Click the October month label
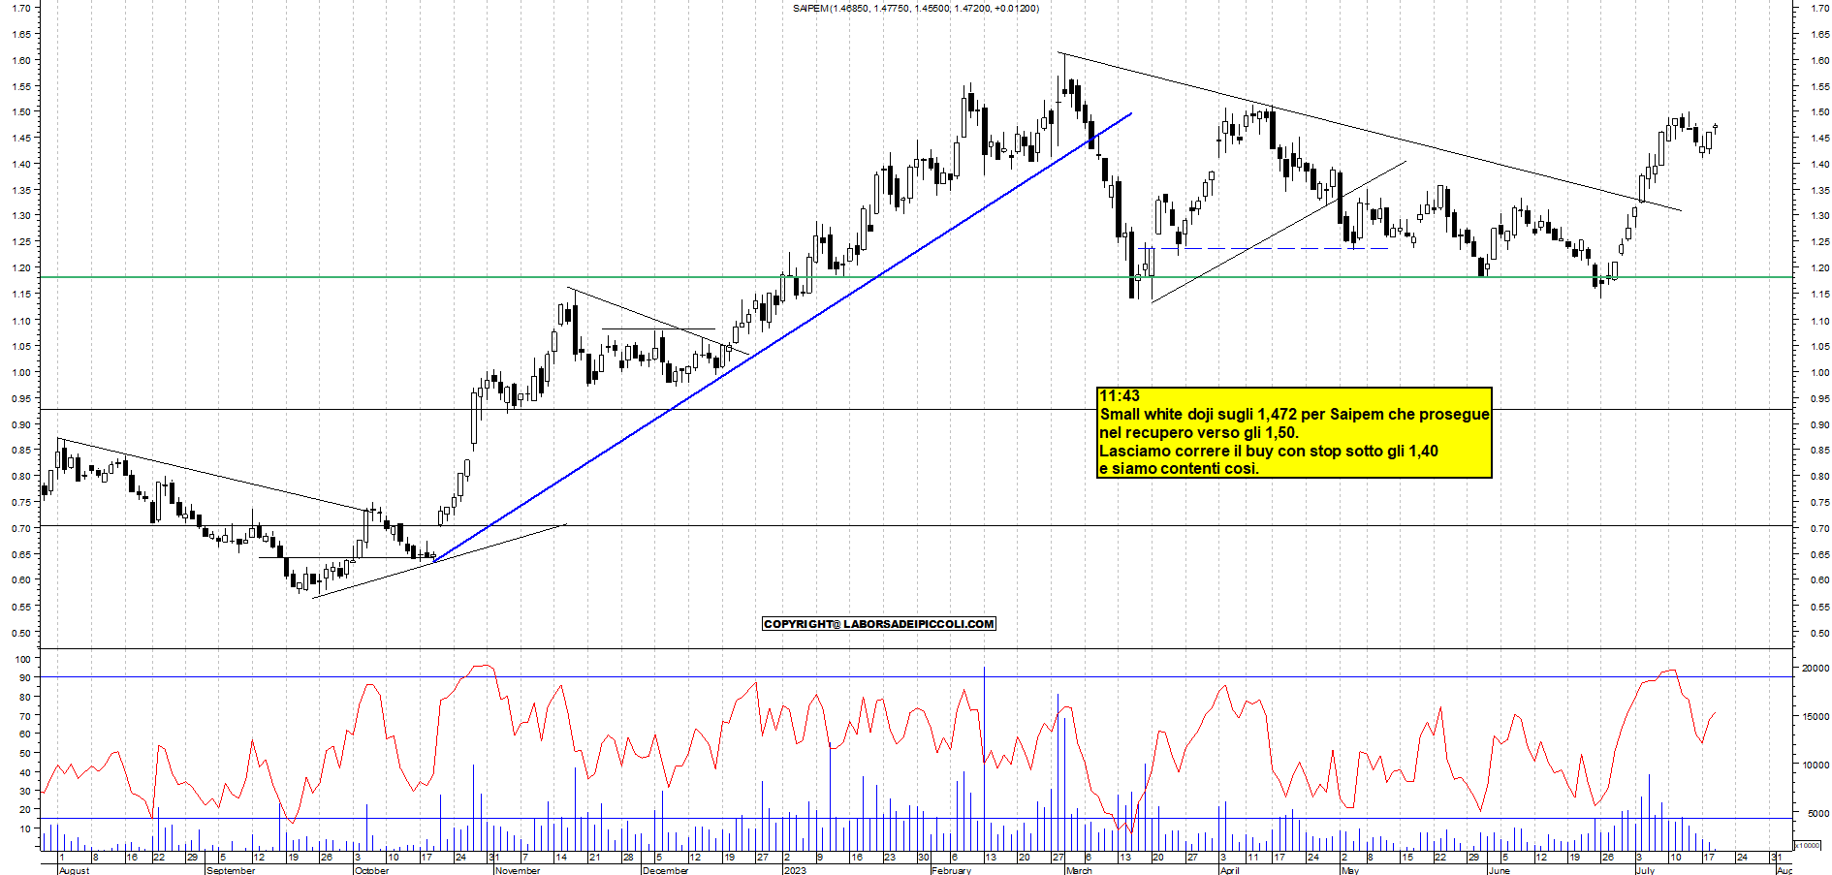This screenshot has height=875, width=1832. (371, 870)
